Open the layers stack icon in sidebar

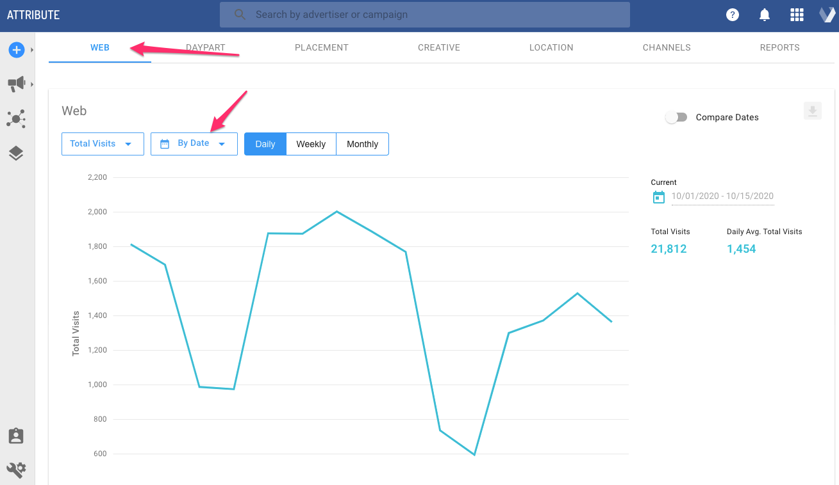point(16,153)
